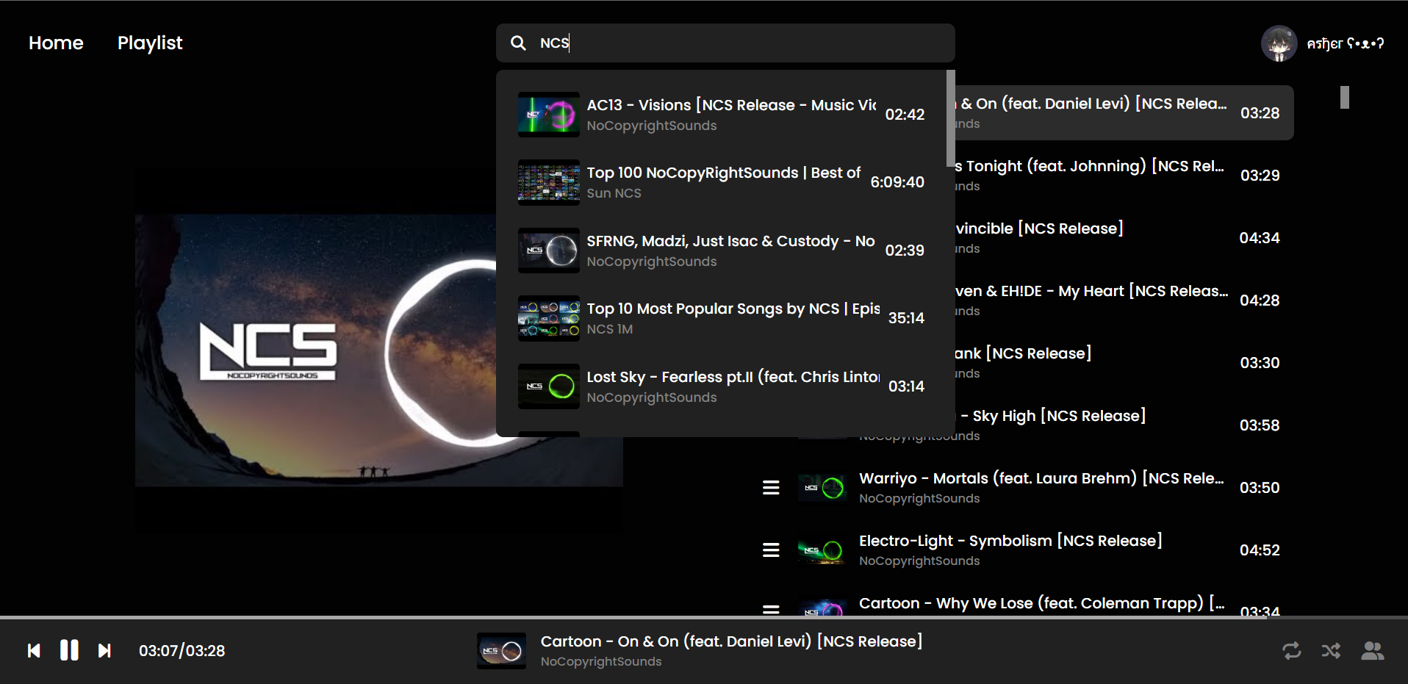Select Top 100 NoCopyRightSounds search result

point(721,182)
